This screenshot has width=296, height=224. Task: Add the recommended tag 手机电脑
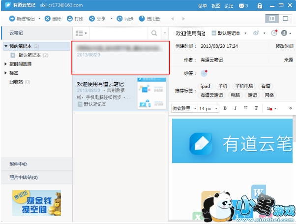(x=244, y=86)
